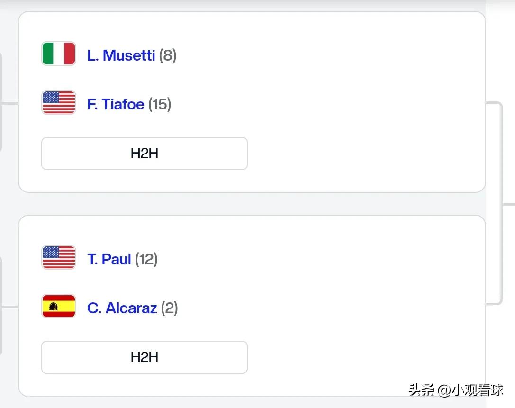The width and height of the screenshot is (515, 408).
Task: Click the USA flag next to Paul
Action: coord(59,257)
